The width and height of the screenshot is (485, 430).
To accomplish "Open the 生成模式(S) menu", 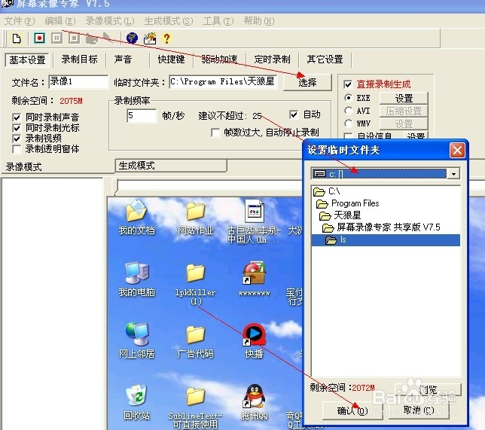I will (x=169, y=21).
